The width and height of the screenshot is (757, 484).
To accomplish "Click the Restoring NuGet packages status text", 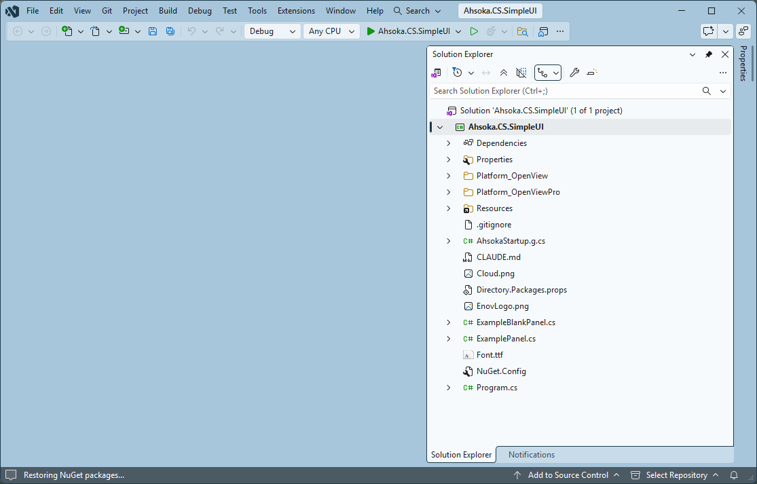I will pos(74,475).
